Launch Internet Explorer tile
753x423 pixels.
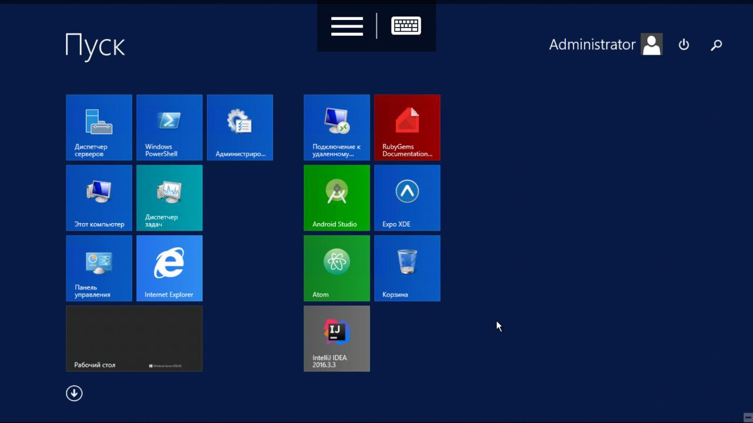pos(169,268)
